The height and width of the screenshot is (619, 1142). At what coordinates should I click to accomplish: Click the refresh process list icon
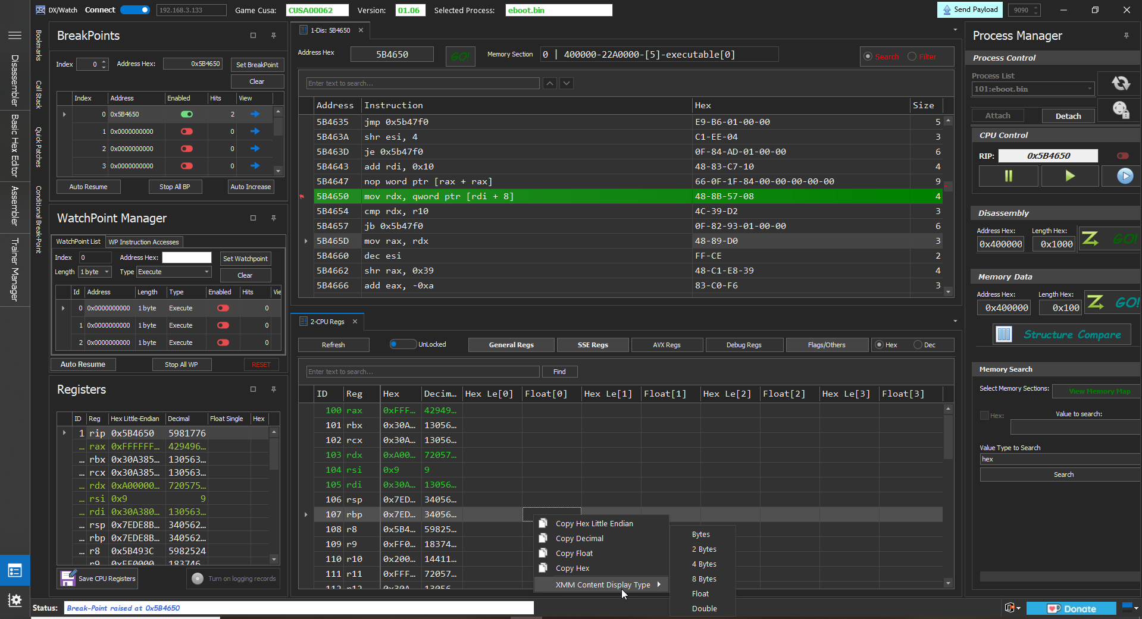[1121, 83]
